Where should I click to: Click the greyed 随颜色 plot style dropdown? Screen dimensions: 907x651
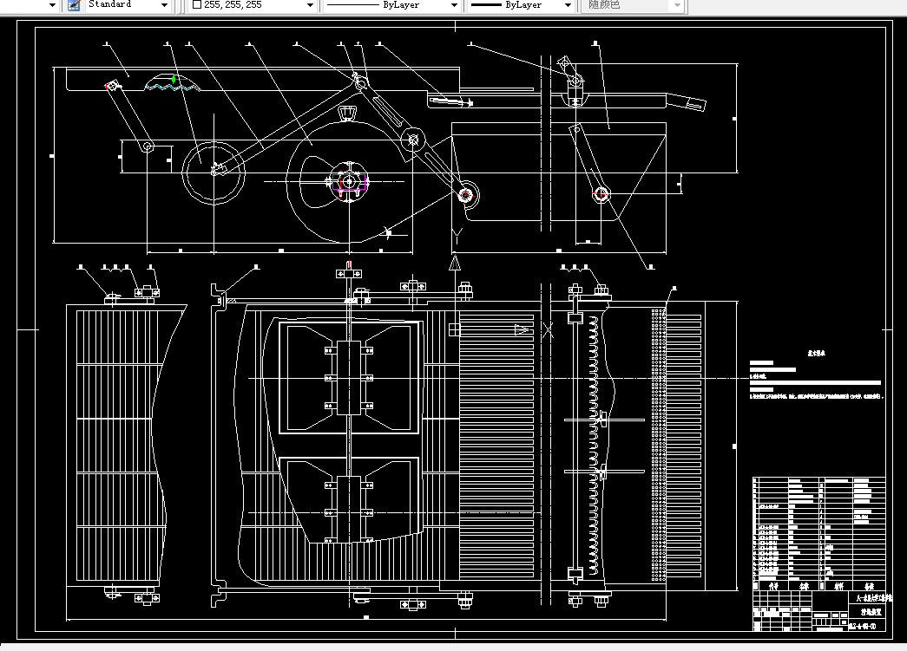[x=634, y=5]
